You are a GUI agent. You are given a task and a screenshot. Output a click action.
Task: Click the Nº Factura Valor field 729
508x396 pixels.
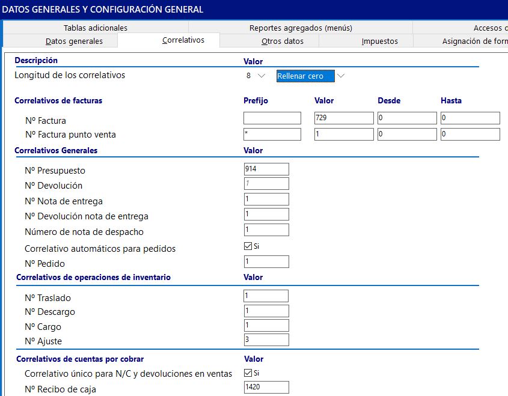[x=344, y=118]
